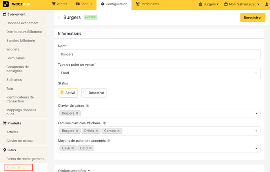Open the user account profile icon
The height and width of the screenshot is (172, 270).
click(x=266, y=4)
